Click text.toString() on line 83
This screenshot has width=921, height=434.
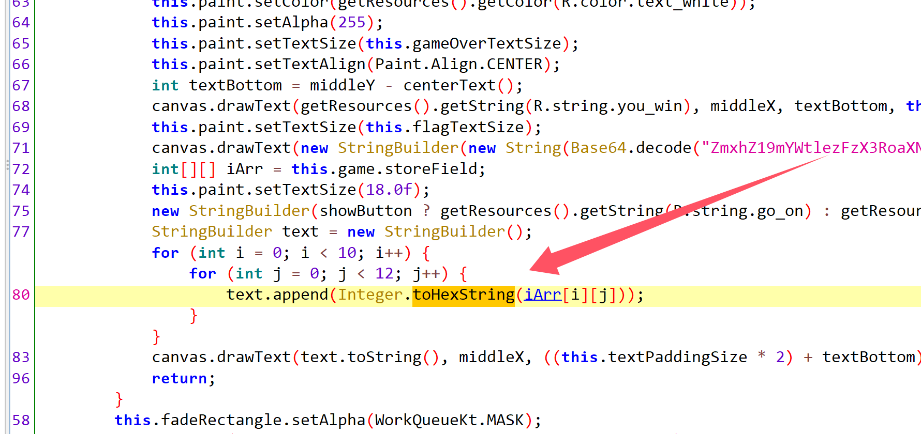pyautogui.click(x=370, y=357)
